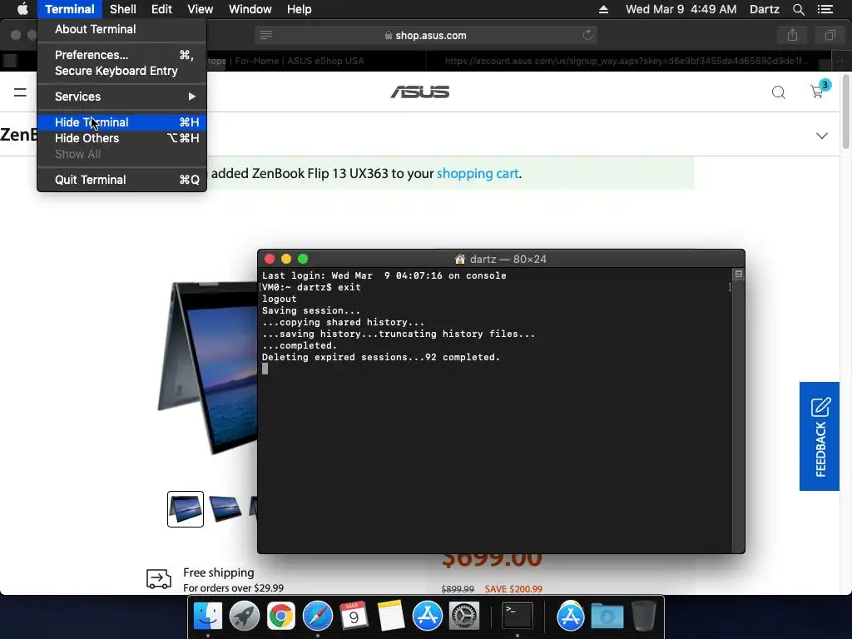Click the Terminal icon in the Dock
Image resolution: width=852 pixels, height=639 pixels.
[x=517, y=617]
